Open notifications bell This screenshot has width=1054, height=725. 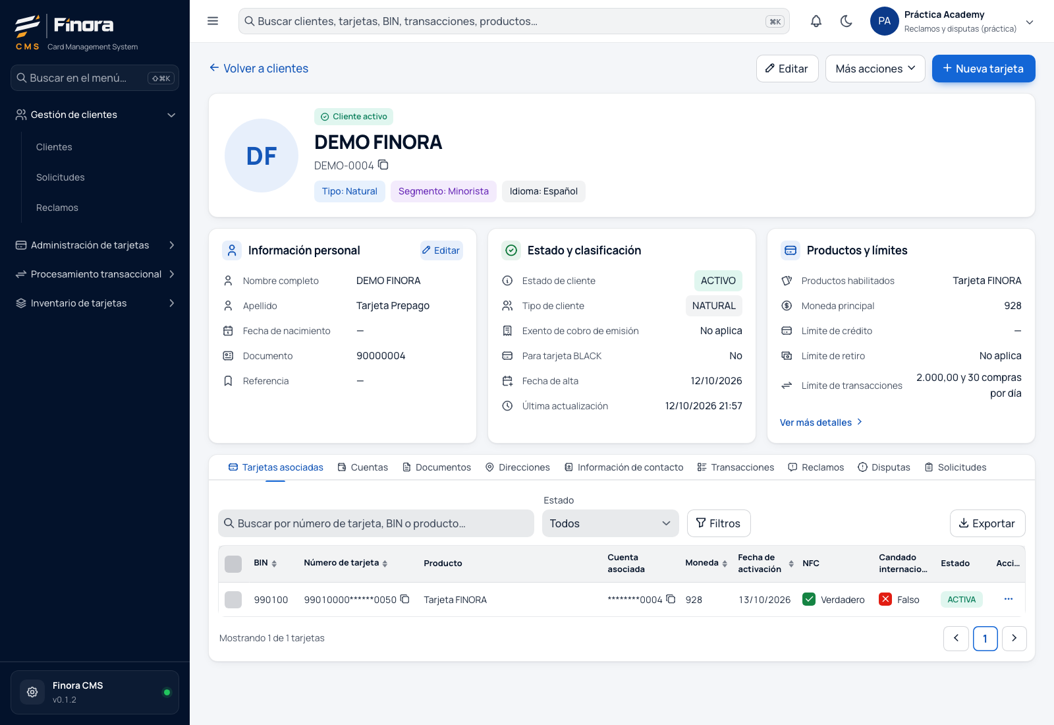tap(816, 21)
